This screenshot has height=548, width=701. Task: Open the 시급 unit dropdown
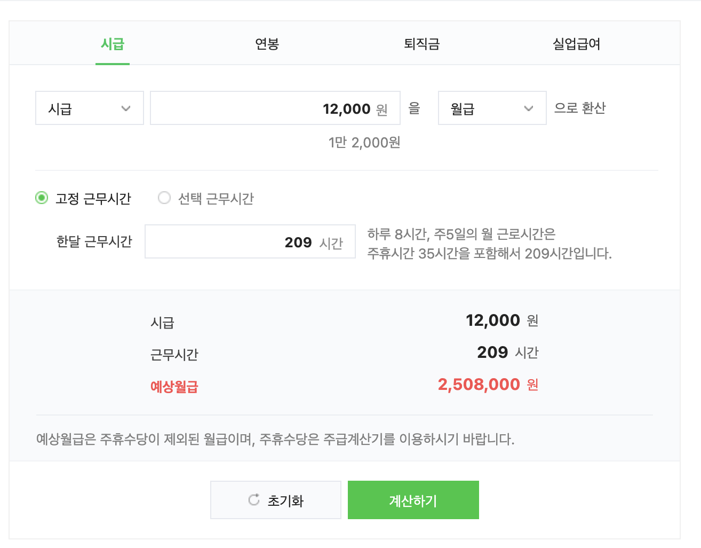[x=89, y=108]
